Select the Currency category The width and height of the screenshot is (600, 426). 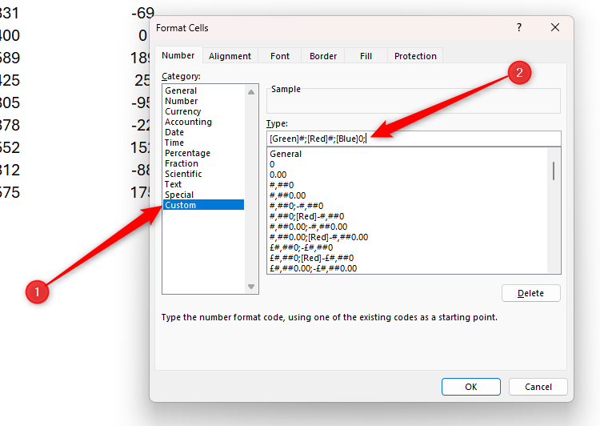(x=182, y=112)
